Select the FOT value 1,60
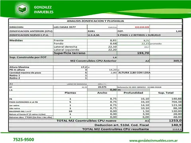Screen dimensions: 191x143 point(179,31)
